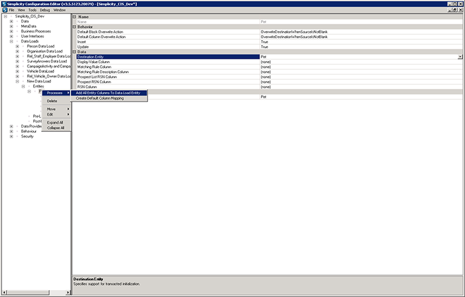Image resolution: width=465 pixels, height=297 pixels.
Task: Expand the User Interfaces node
Action: (11, 36)
